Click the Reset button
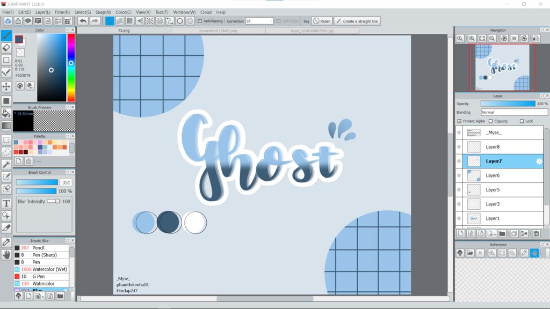 [322, 21]
